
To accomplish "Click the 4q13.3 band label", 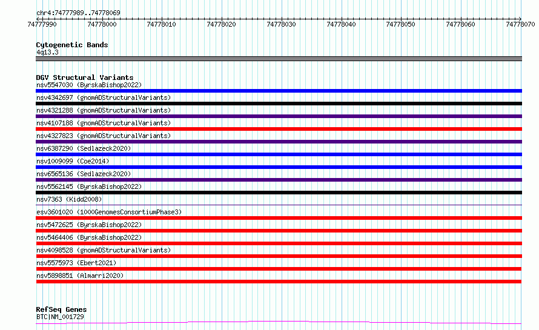I will (47, 52).
